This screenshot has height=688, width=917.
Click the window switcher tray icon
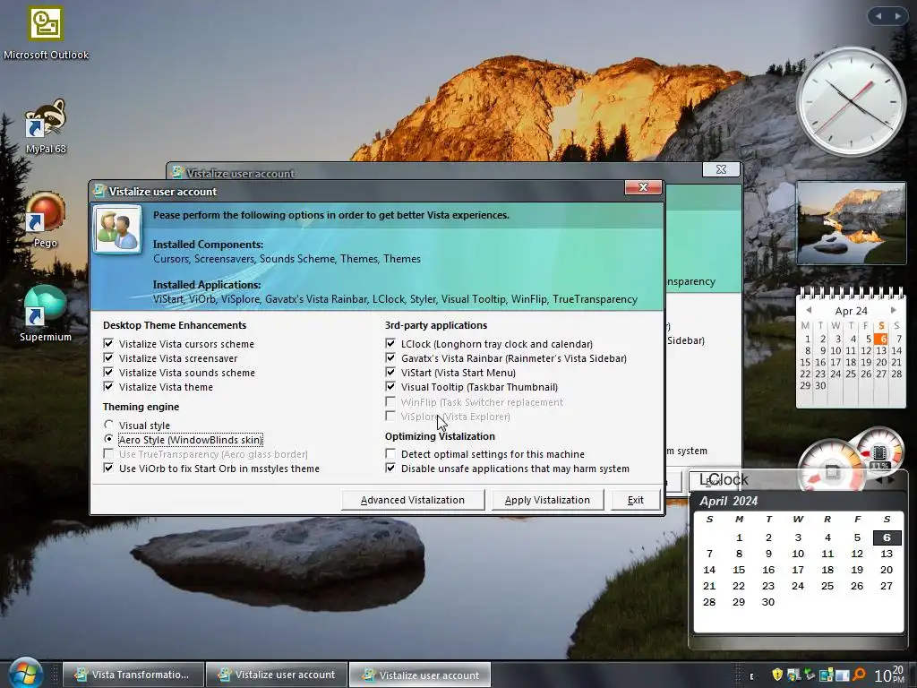842,675
